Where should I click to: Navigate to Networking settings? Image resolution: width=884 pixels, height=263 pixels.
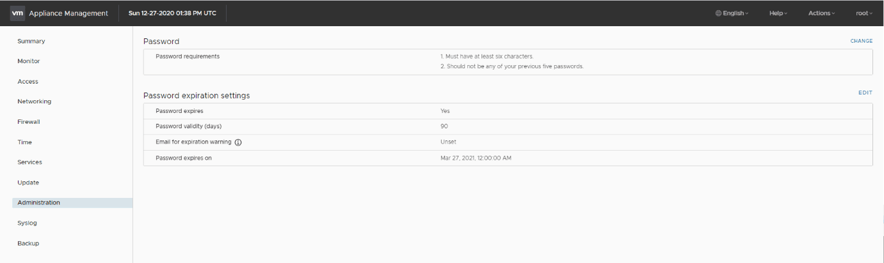35,101
